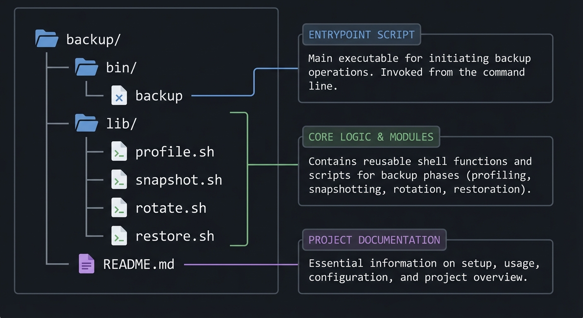Select the profile.sh script icon
583x318 pixels.
coord(119,152)
